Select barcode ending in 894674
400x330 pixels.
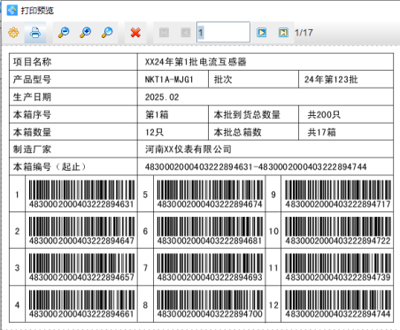click(210, 194)
